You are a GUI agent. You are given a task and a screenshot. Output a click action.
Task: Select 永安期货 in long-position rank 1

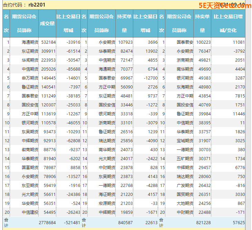(107, 42)
